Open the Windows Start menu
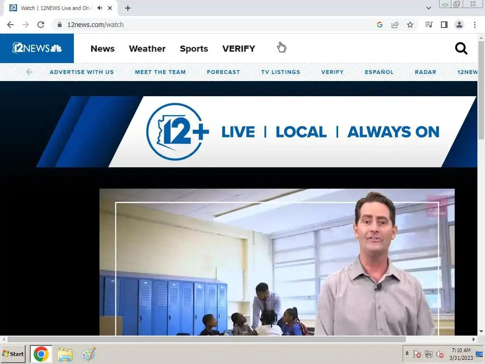The height and width of the screenshot is (364, 485). point(13,354)
